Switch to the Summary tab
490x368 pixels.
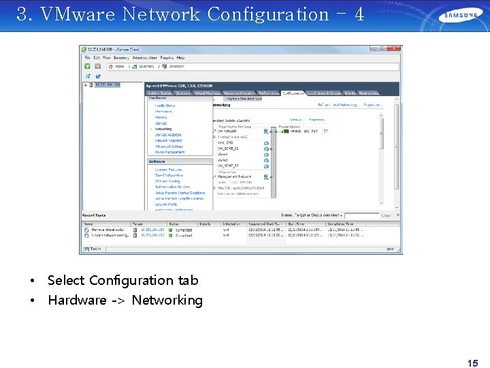183,93
